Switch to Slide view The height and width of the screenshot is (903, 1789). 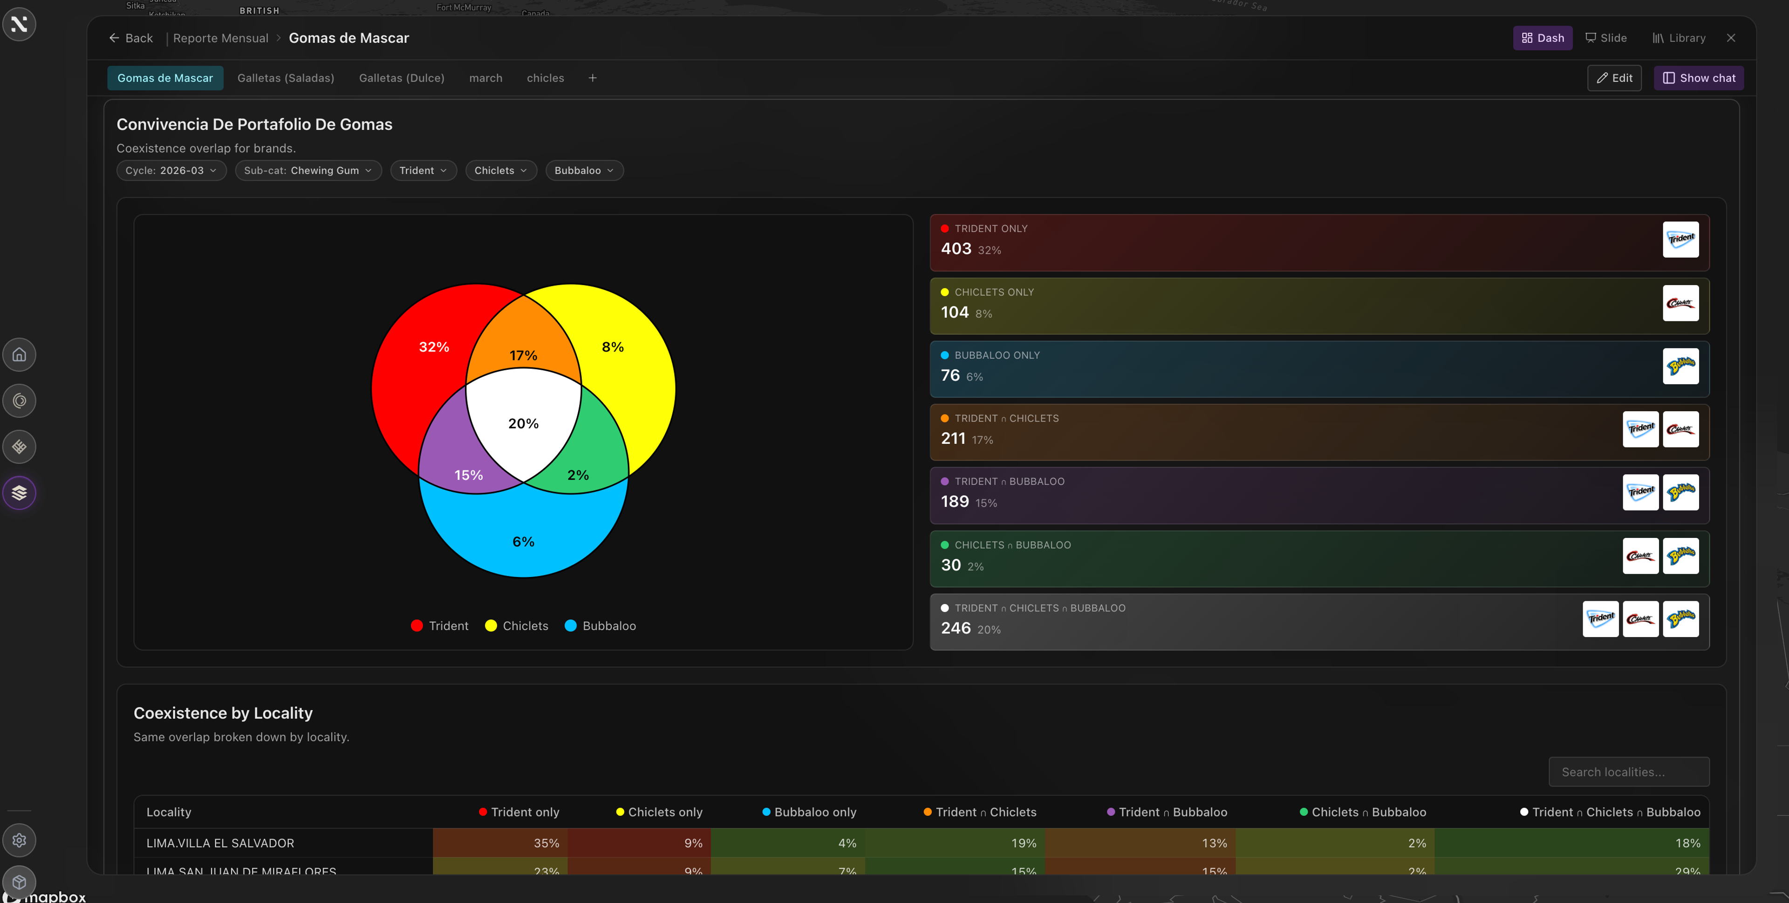[x=1605, y=38]
